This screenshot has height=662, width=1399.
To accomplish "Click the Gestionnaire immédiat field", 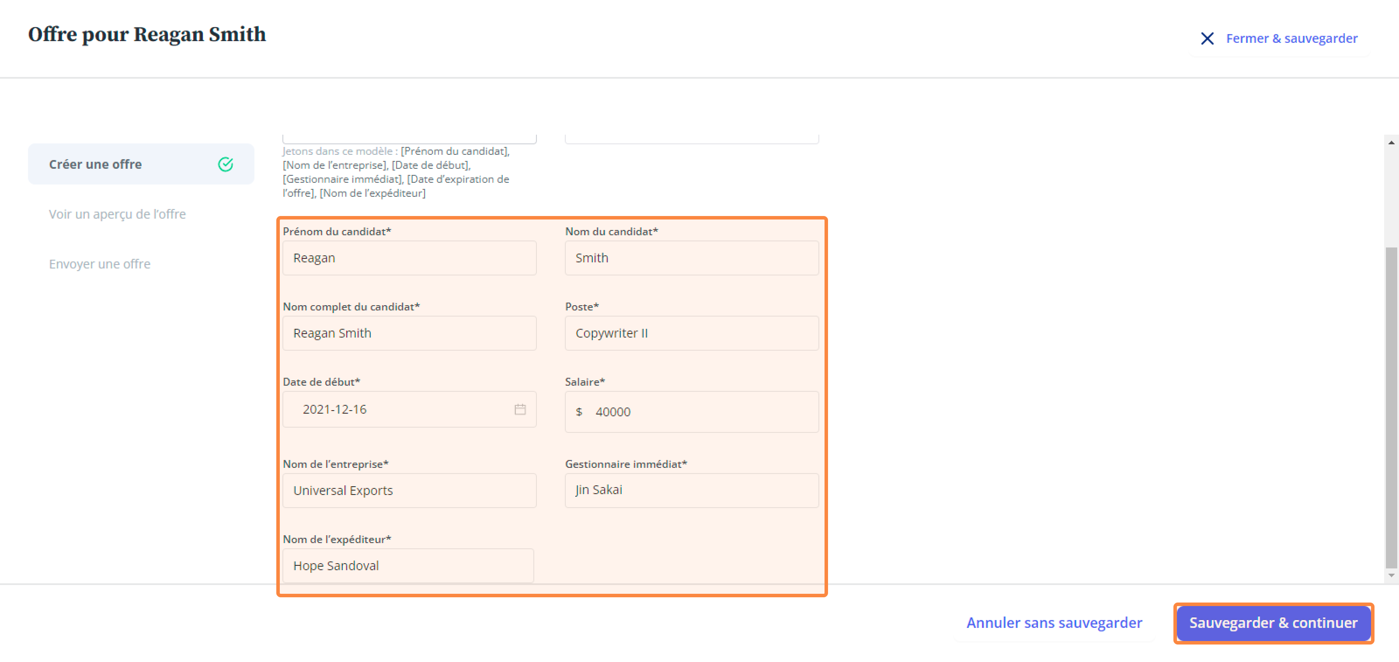I will point(691,491).
